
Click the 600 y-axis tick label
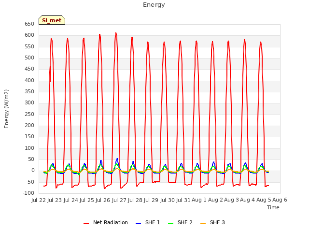[29, 35]
